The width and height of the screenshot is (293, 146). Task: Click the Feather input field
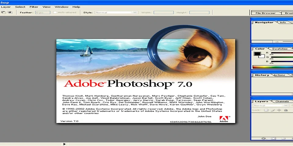[x=42, y=12]
